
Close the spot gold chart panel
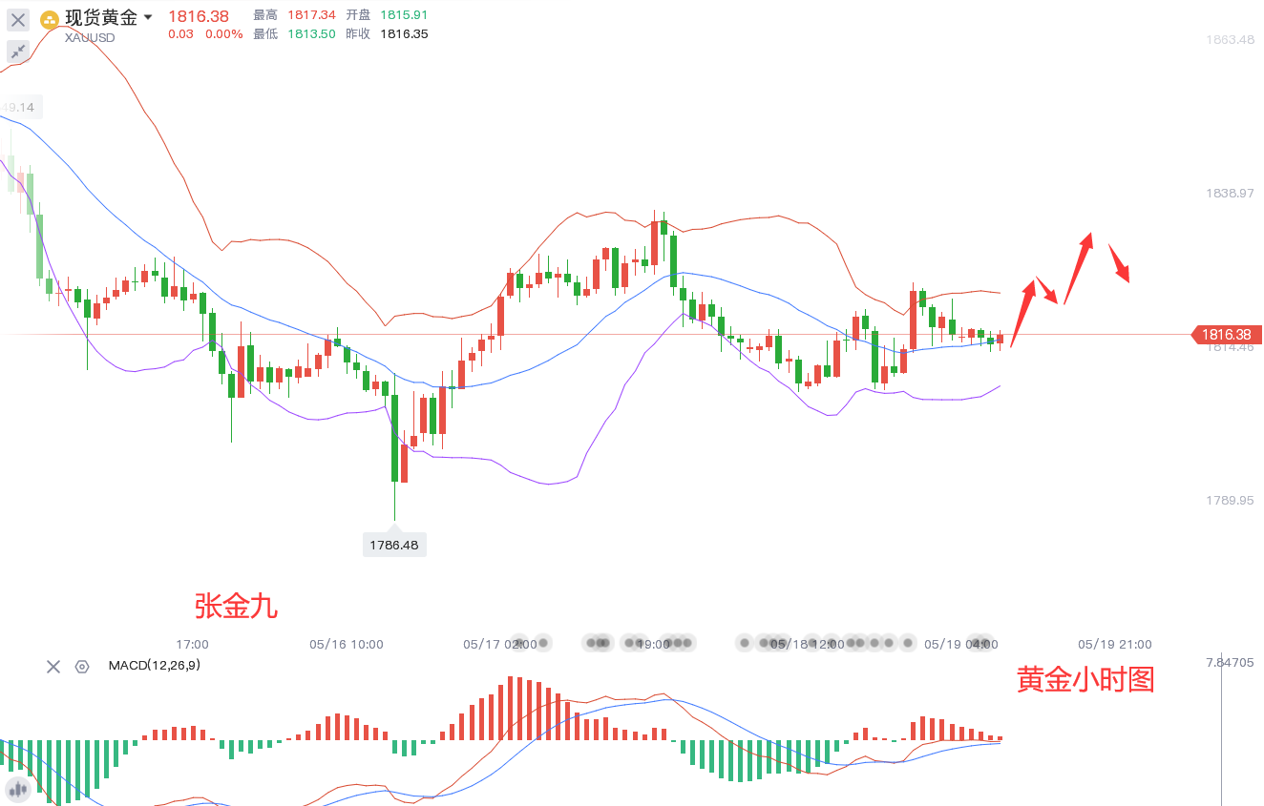coord(18,19)
